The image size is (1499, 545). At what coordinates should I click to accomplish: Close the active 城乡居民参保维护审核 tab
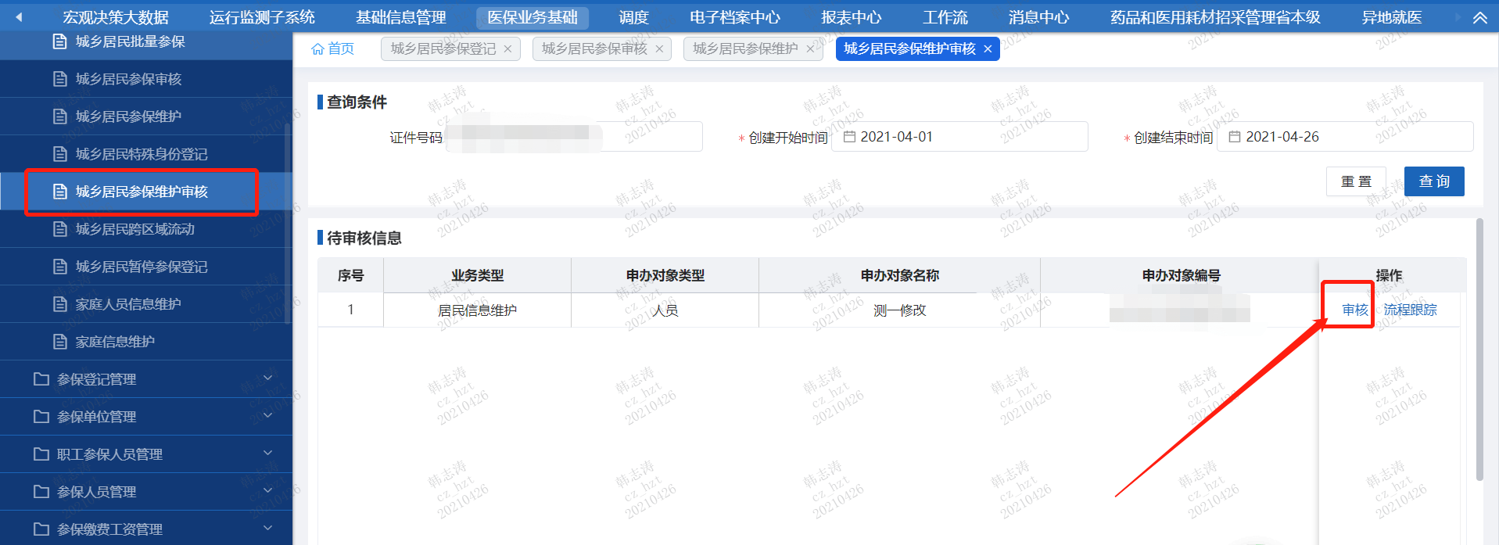pos(988,49)
